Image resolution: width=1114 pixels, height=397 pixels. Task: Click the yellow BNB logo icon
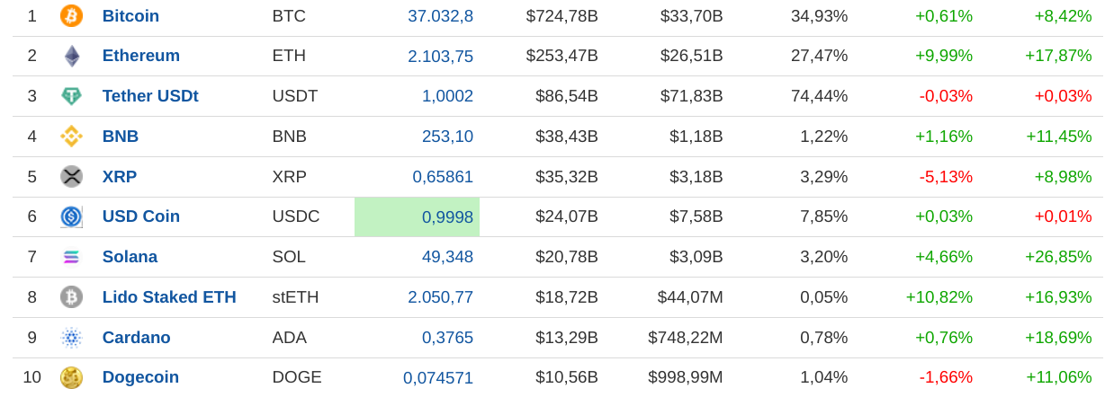point(71,137)
